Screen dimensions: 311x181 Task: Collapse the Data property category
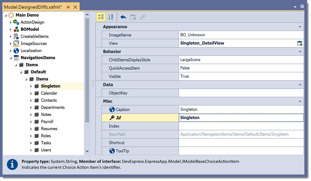[x=300, y=85]
